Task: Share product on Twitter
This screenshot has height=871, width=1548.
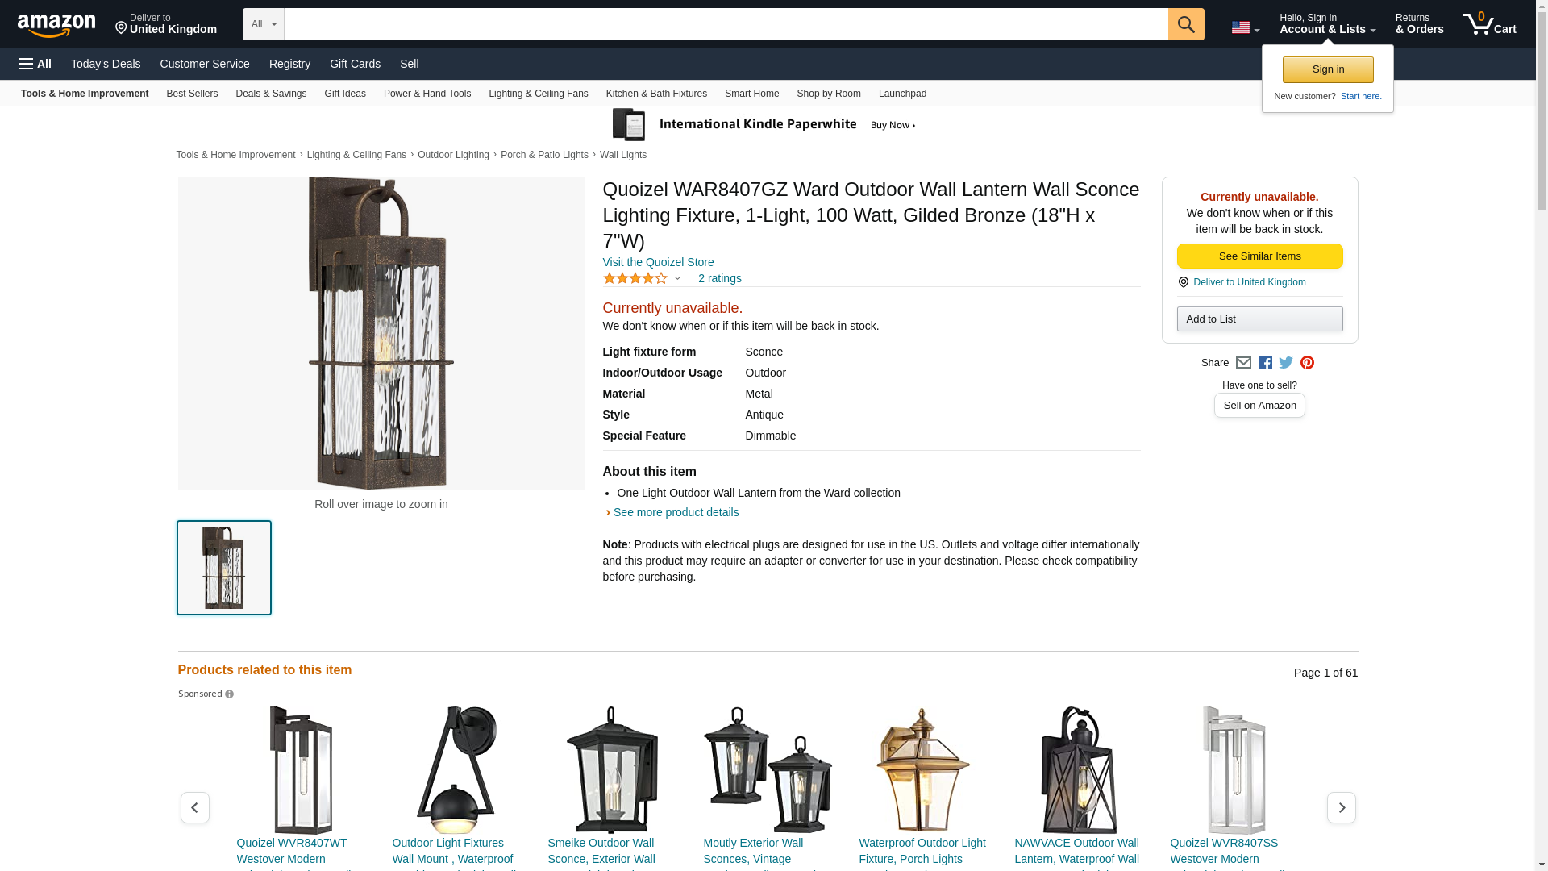Action: click(x=1286, y=363)
